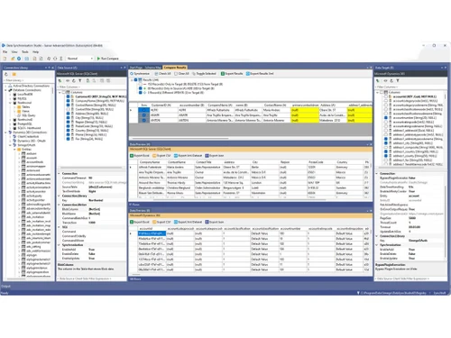Check the records Only in Target checkbox
Screen dimensions: 451x338
point(140,85)
